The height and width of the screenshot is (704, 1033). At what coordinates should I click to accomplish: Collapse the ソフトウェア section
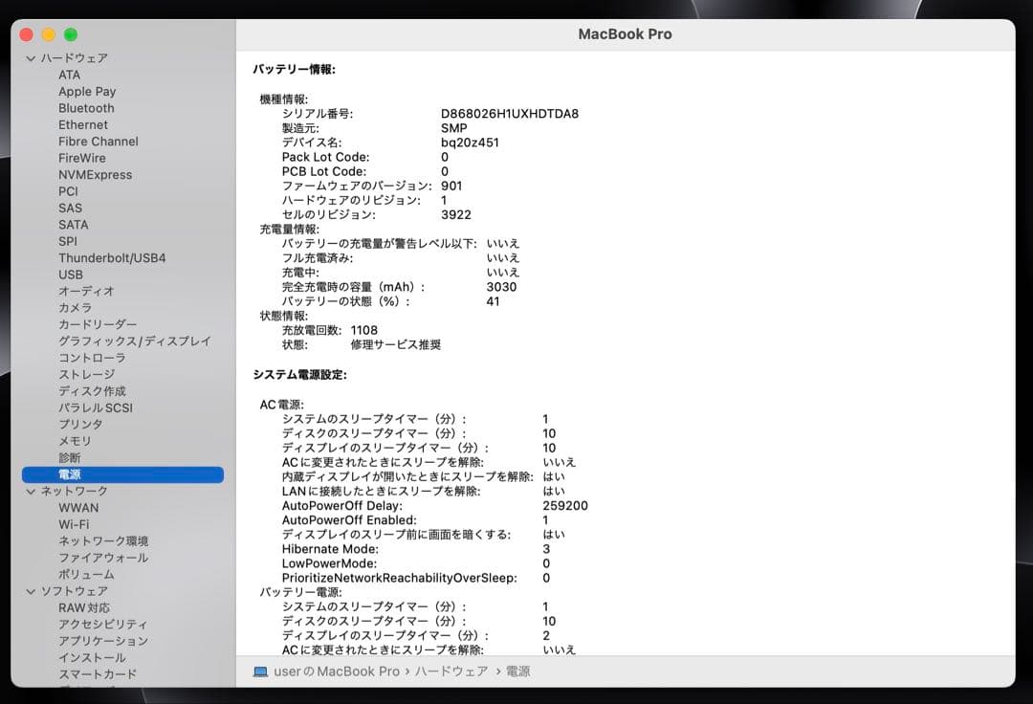[x=32, y=591]
